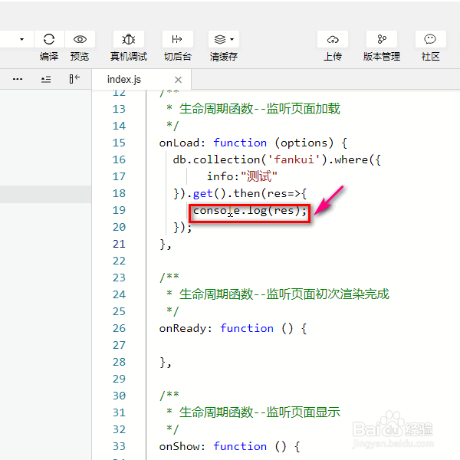Close the index.js tab

click(178, 80)
